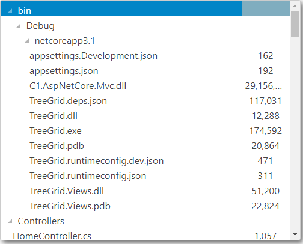This screenshot has width=303, height=244.
Task: Select the TreeGrid.deps.json row
Action: tap(145, 101)
